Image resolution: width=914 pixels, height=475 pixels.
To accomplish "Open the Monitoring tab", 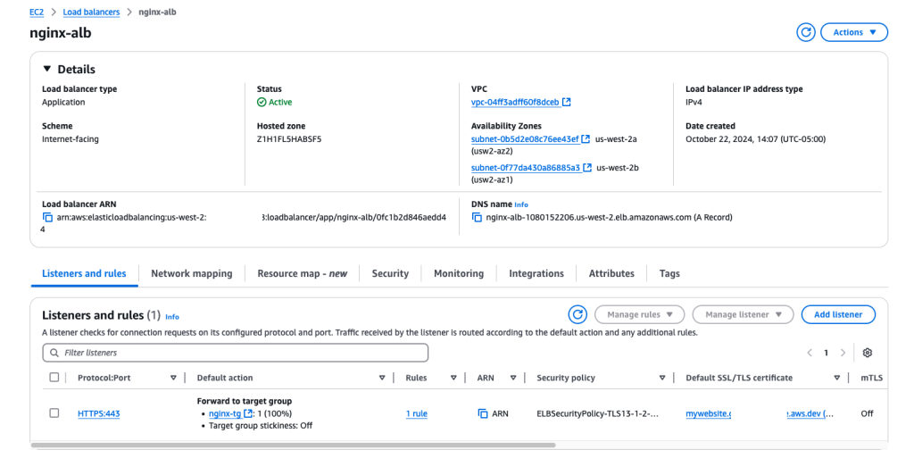I will [459, 273].
